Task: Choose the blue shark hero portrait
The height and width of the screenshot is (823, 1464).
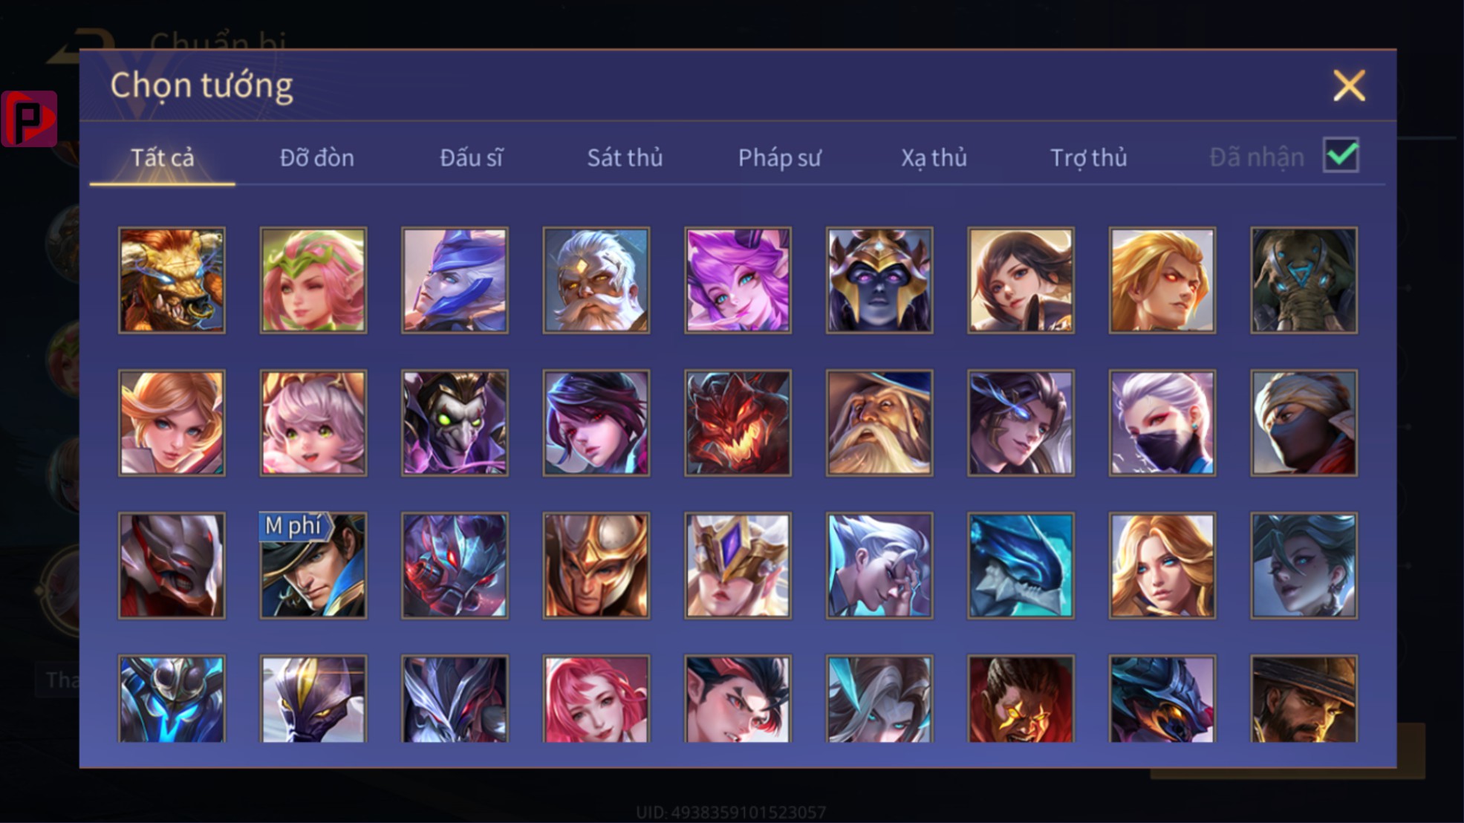Action: [x=1021, y=565]
